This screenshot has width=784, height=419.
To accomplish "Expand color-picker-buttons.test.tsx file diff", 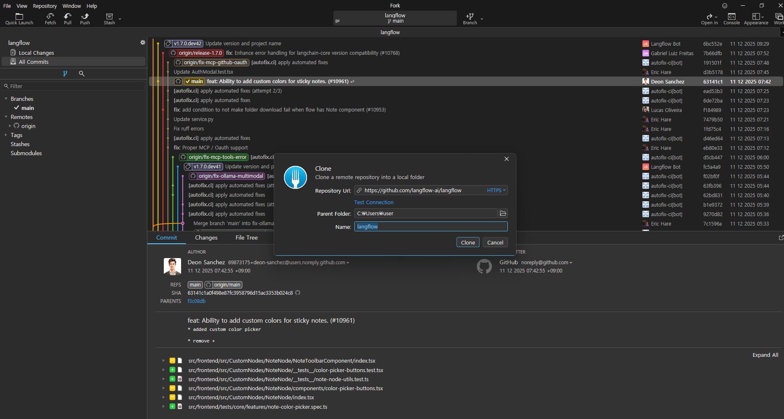I will coord(163,370).
